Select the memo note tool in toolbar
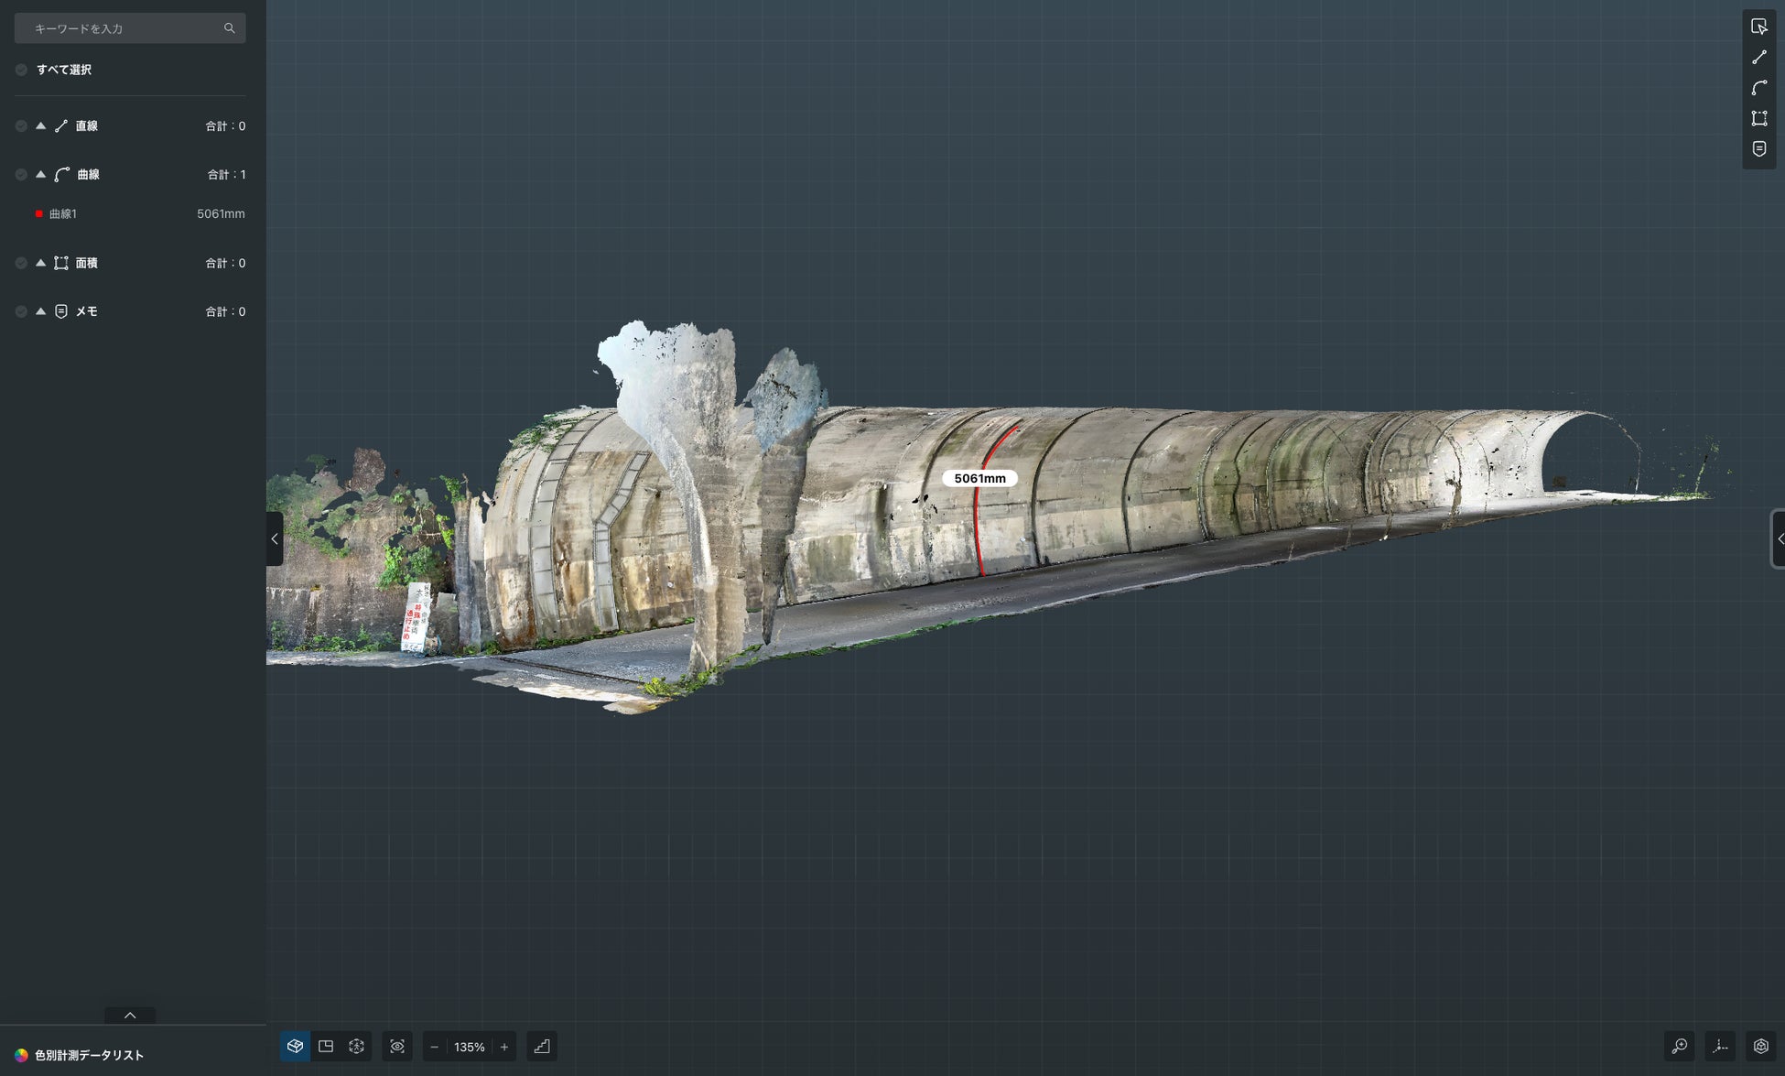1785x1076 pixels. 1758,148
